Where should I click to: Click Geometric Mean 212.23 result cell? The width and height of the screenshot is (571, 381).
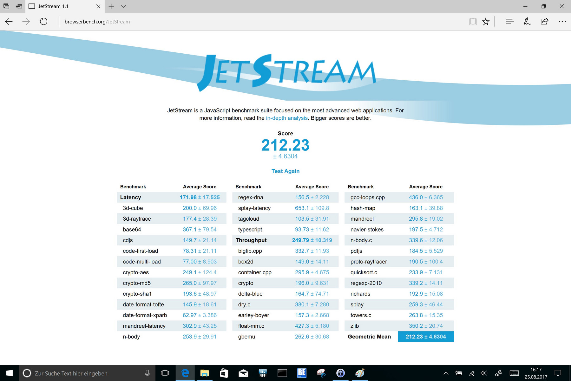426,337
